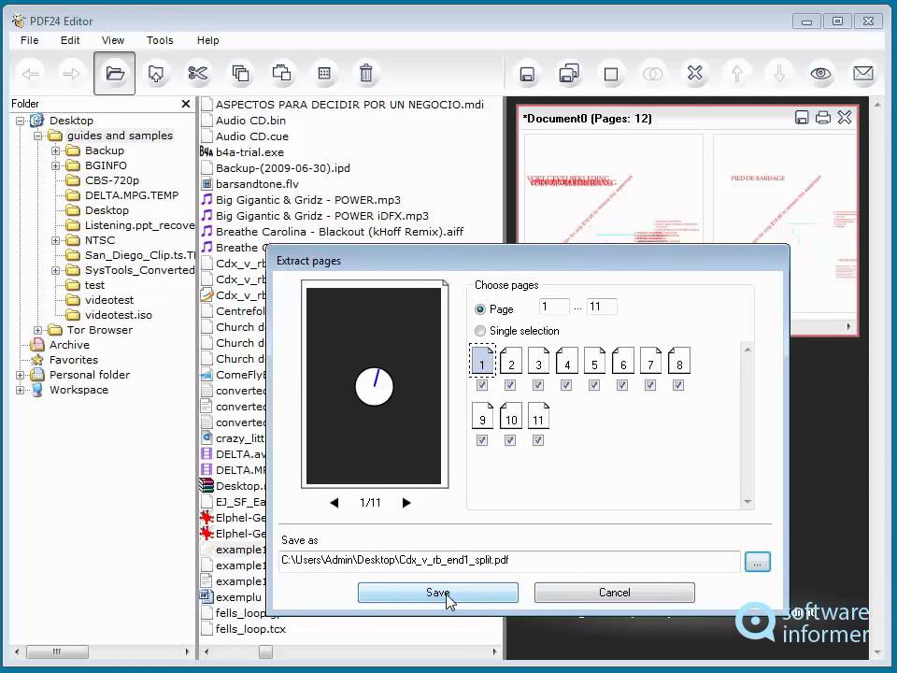897x673 pixels.
Task: Click the copy pages toolbar icon
Action: point(240,73)
